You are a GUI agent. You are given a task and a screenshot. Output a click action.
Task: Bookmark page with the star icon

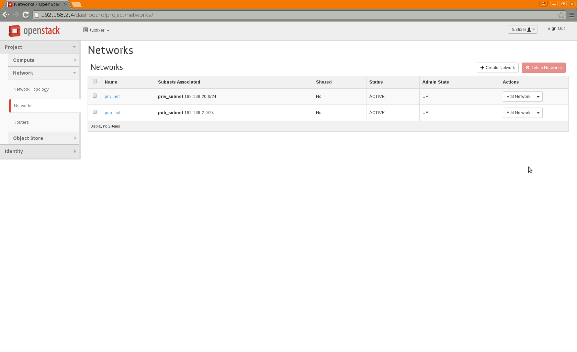561,15
